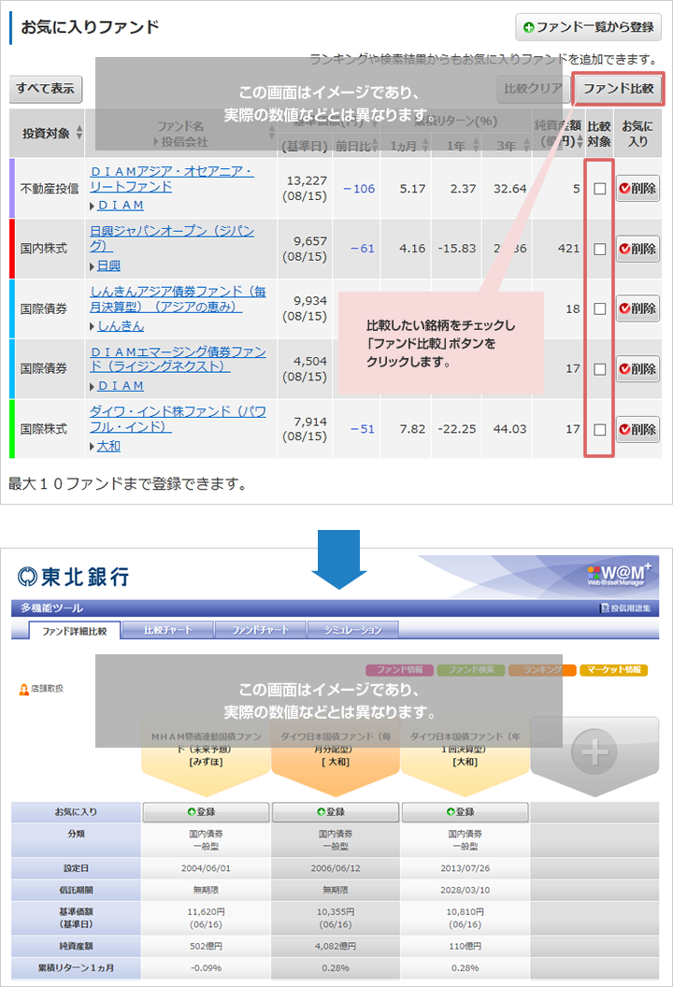Check compare box for ダイワ・インド株ファンド
The height and width of the screenshot is (987, 673).
pos(600,429)
